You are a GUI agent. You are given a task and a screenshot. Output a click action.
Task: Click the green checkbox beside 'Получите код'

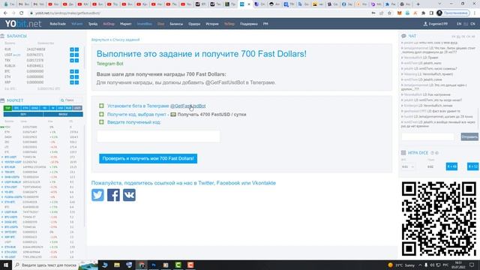101,114
